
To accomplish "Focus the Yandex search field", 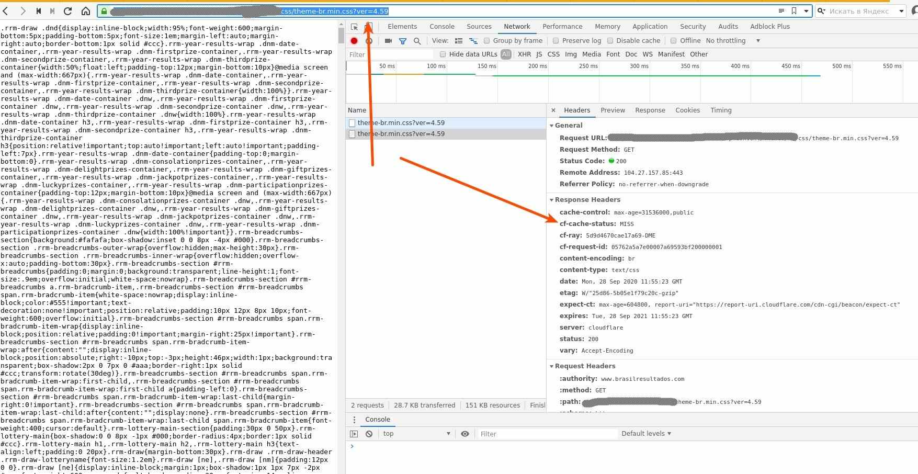I will click(x=859, y=11).
